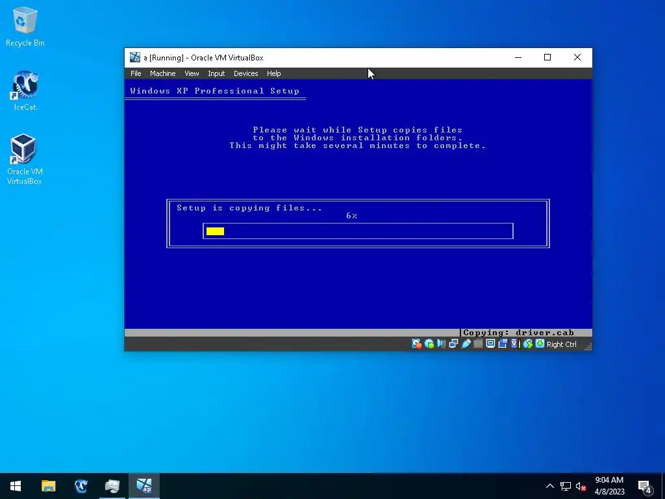
Task: Click the hard disk activity indicator icon
Action: (x=416, y=344)
